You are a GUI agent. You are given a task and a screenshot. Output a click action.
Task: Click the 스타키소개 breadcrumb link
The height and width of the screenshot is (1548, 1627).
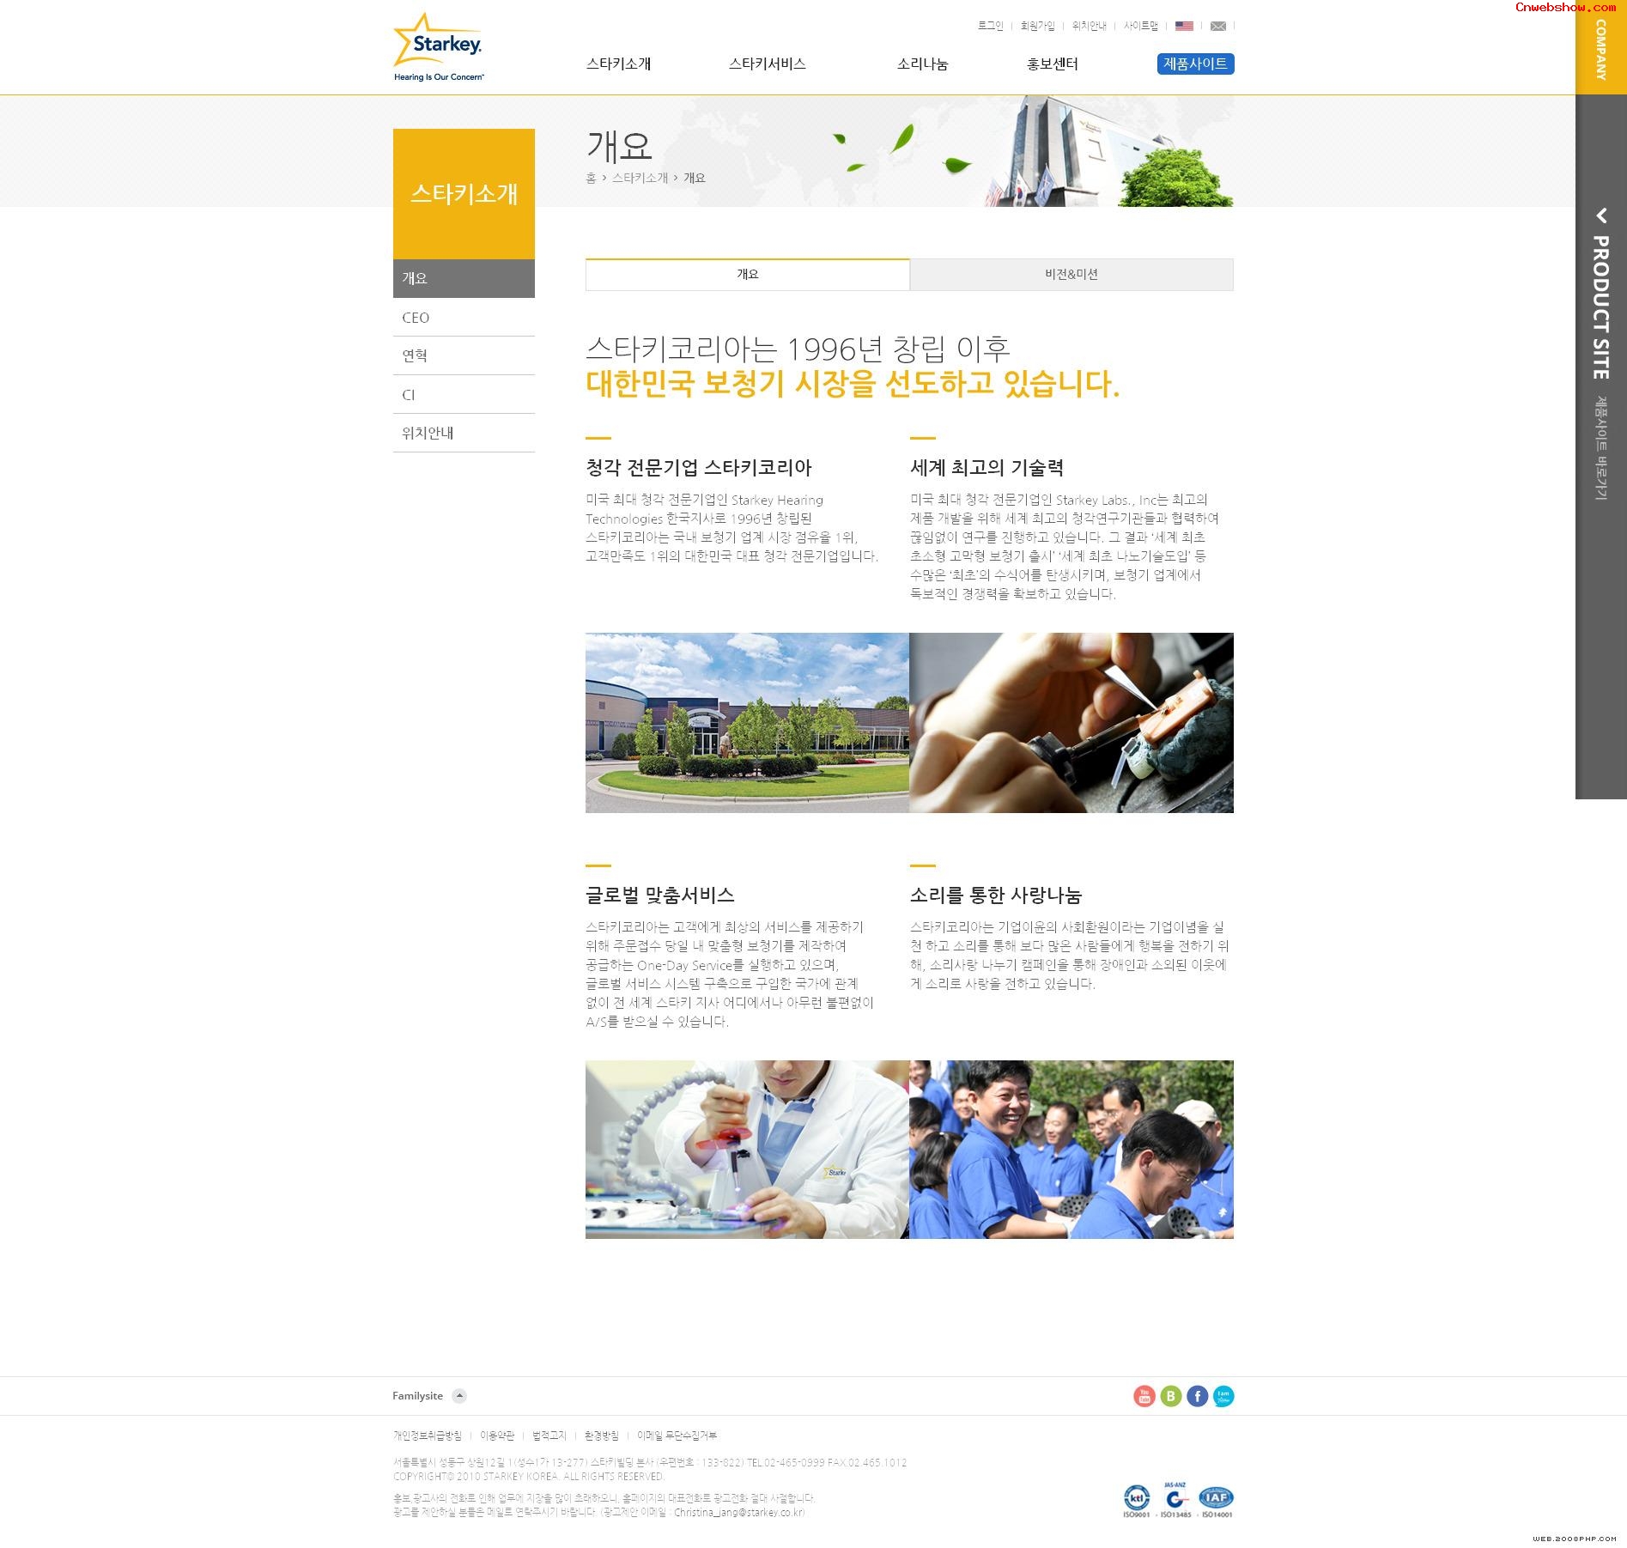[x=640, y=178]
